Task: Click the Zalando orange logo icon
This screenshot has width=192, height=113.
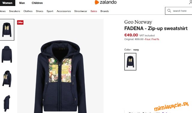Action: click(97, 2)
